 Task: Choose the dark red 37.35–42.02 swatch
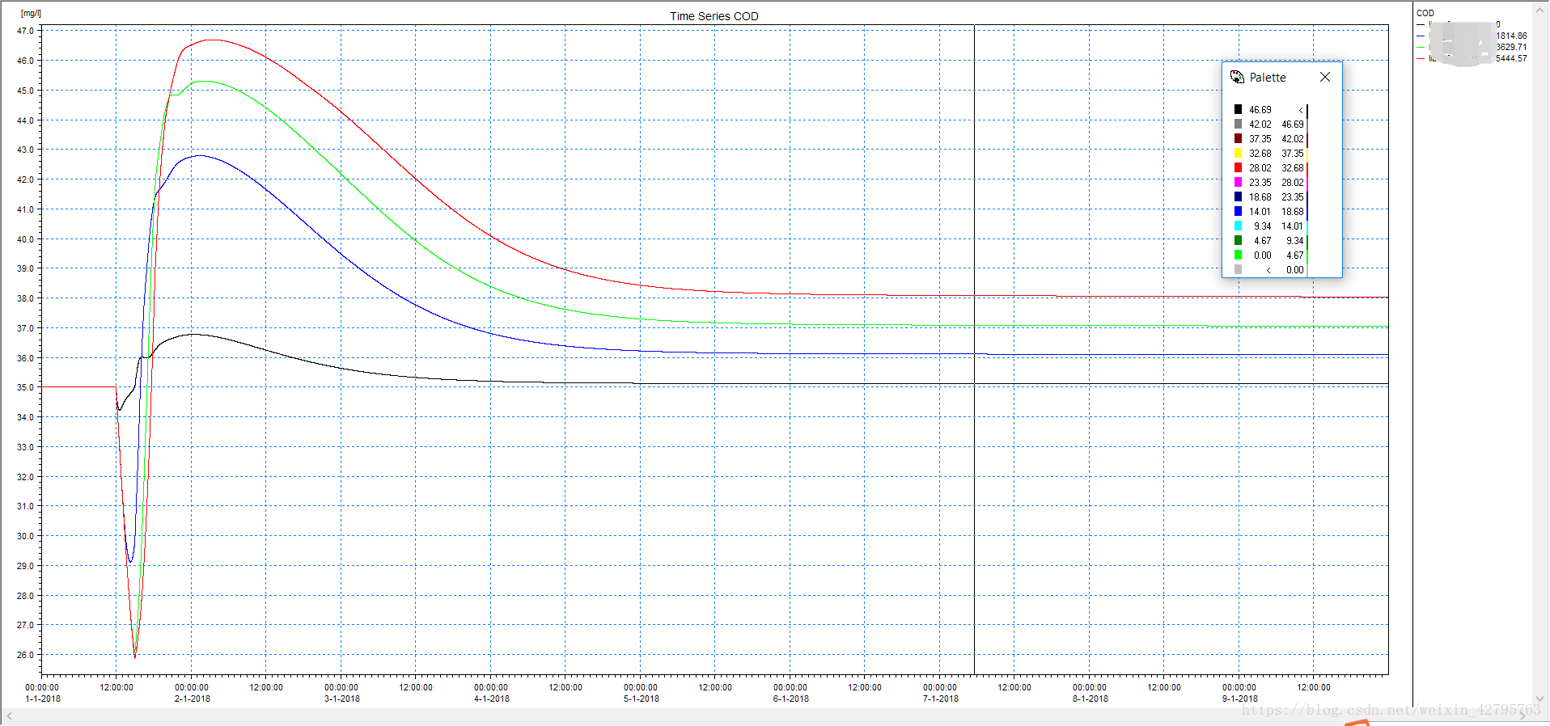click(x=1238, y=138)
